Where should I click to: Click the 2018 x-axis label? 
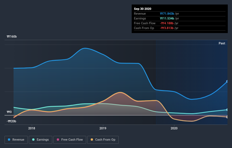[x=32, y=128]
